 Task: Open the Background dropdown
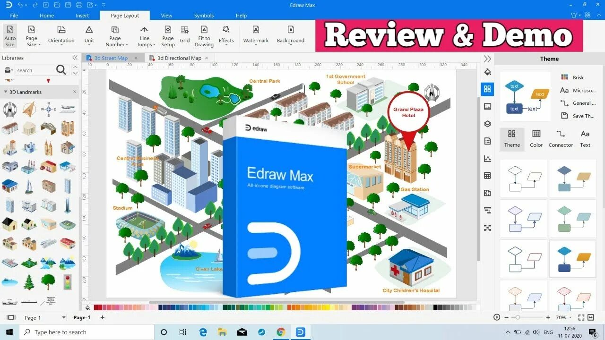291,35
